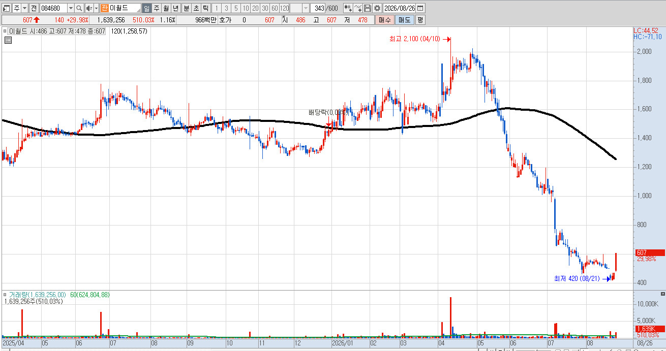Screen dimensions: 666x351
Task: Click the HC:-71.10 label
Action: [648, 37]
